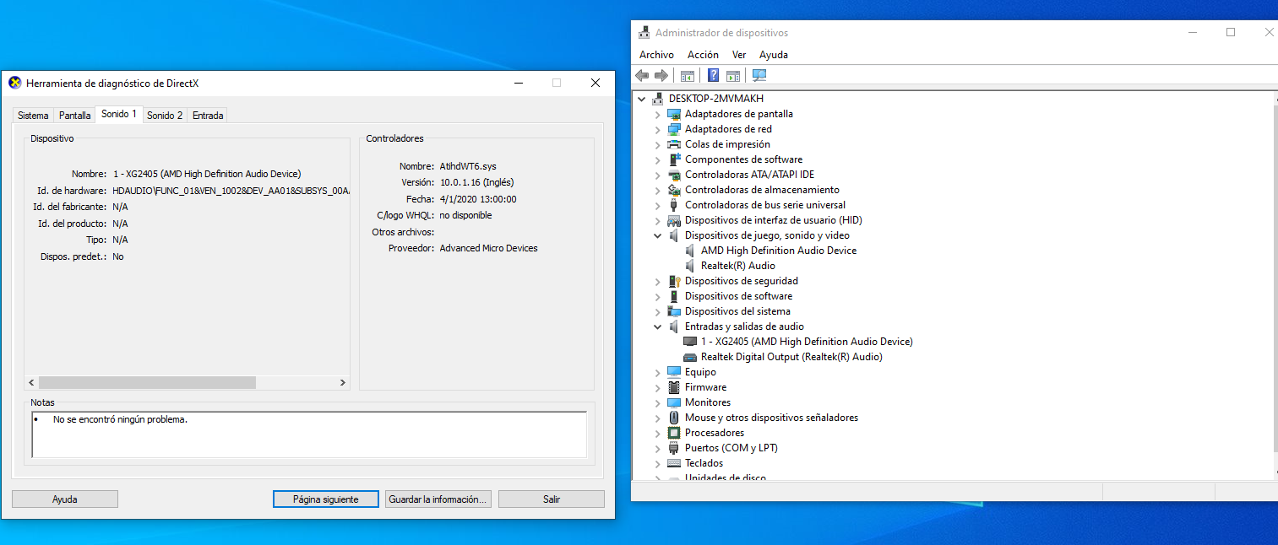Switch to the Pantalla tab
This screenshot has height=545, width=1278.
(75, 116)
